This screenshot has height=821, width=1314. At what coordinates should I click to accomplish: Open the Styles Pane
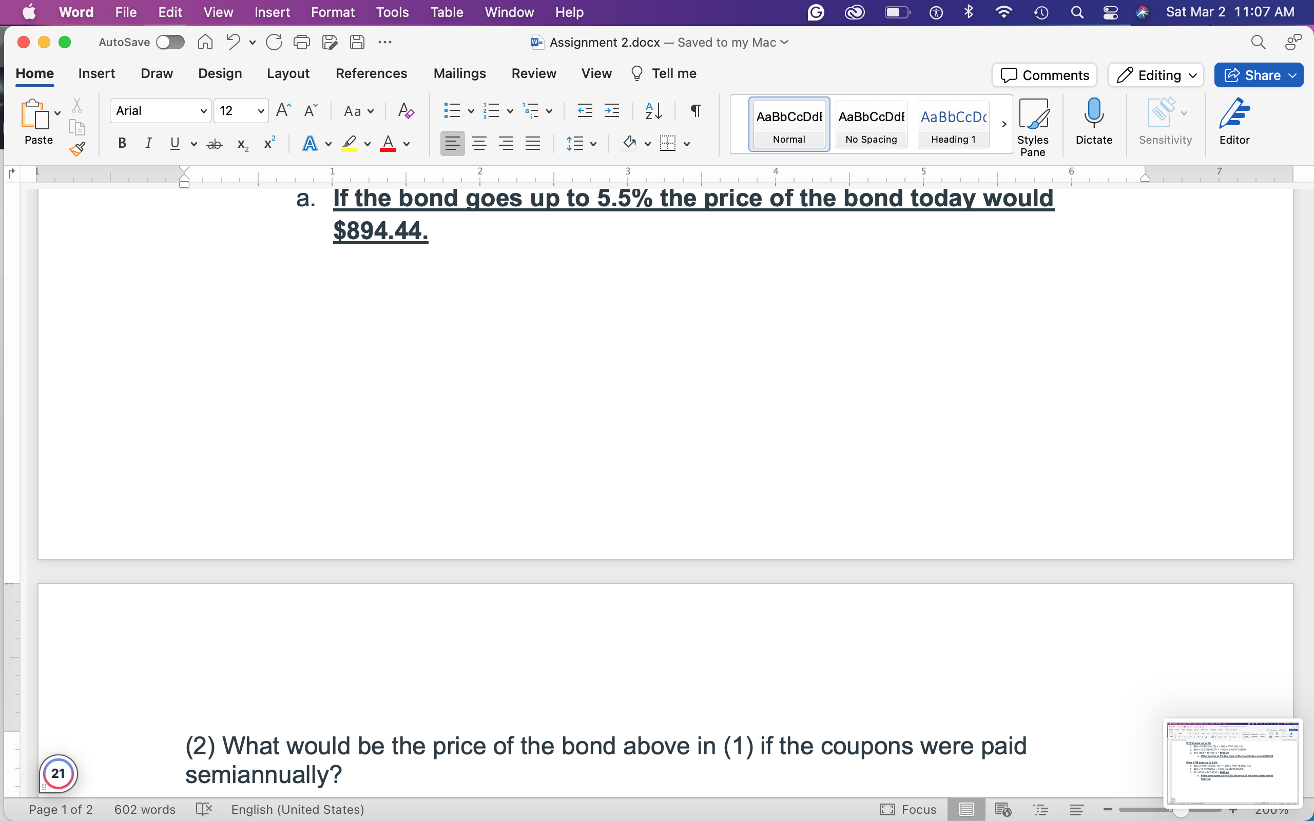point(1033,124)
